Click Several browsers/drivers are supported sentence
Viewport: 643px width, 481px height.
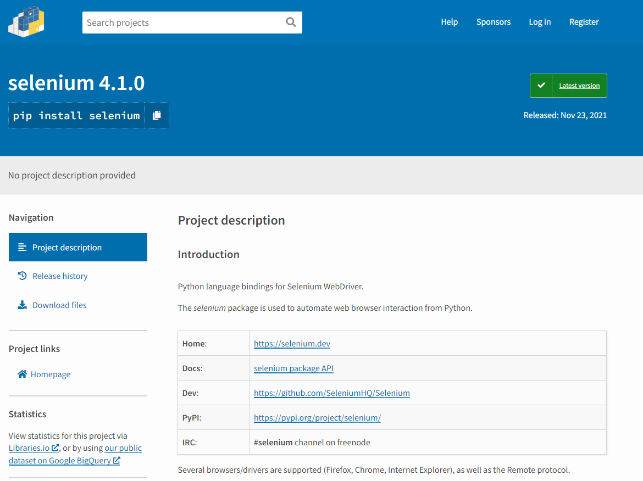(374, 470)
